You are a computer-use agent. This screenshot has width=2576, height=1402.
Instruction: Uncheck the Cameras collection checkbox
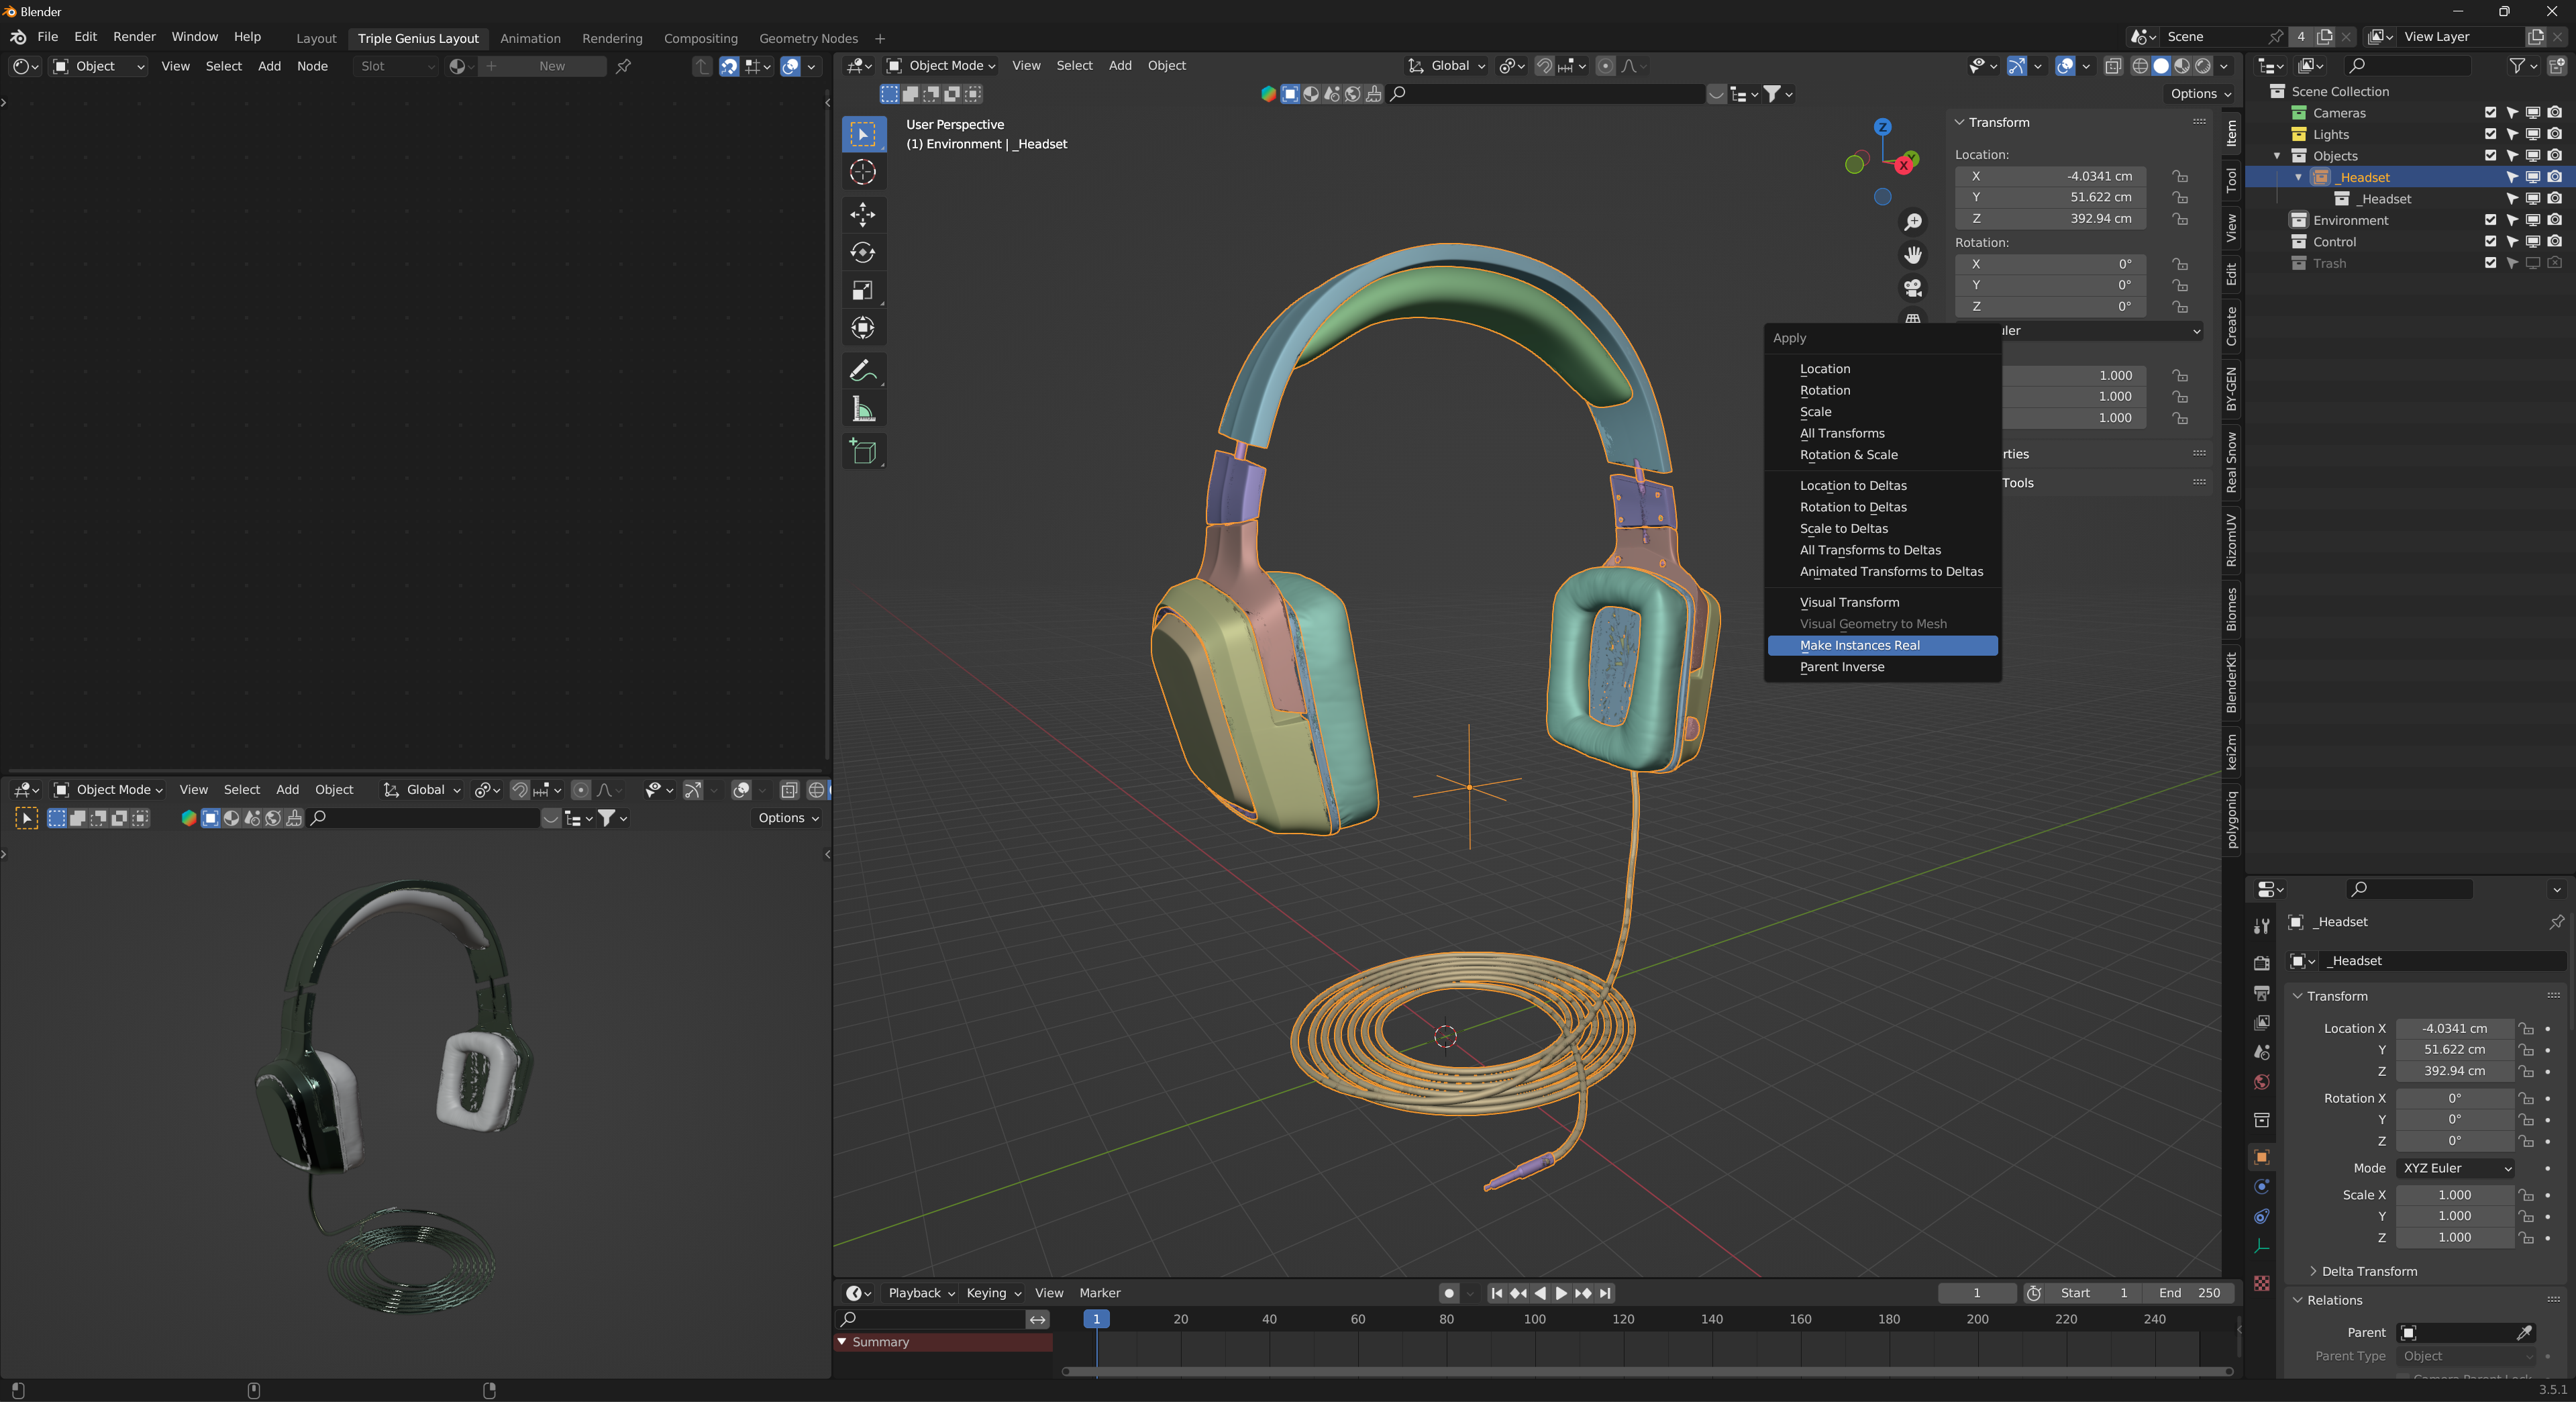2490,112
